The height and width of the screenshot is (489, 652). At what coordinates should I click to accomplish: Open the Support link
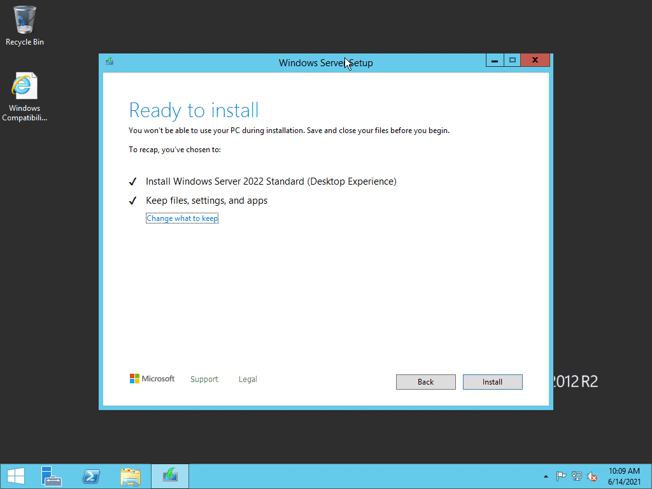(x=204, y=379)
